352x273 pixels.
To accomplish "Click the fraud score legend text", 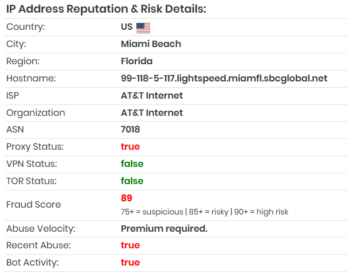I will tap(205, 212).
